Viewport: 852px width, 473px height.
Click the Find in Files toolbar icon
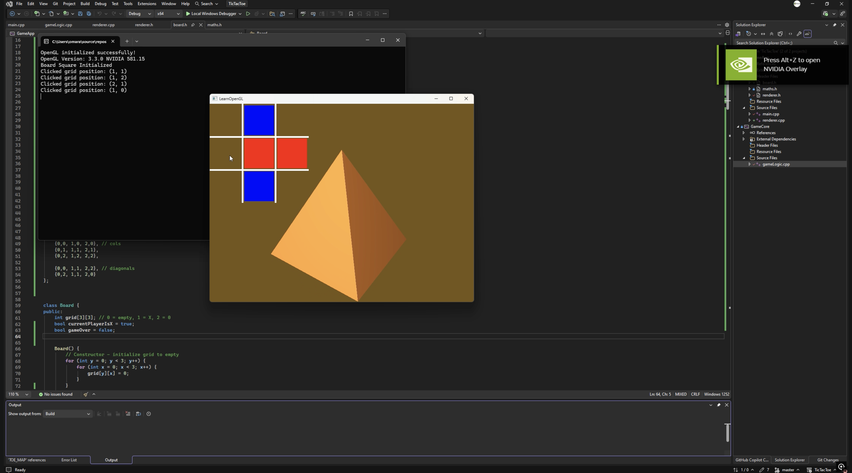272,14
